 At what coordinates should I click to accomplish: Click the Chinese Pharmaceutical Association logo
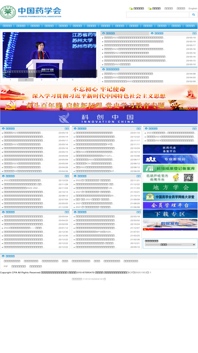(x=31, y=12)
